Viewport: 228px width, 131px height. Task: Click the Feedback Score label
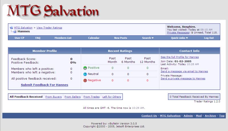coord(24,59)
